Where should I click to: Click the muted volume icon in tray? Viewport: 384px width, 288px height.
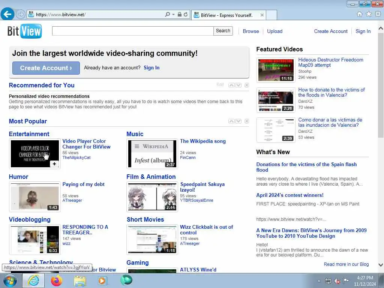337,281
